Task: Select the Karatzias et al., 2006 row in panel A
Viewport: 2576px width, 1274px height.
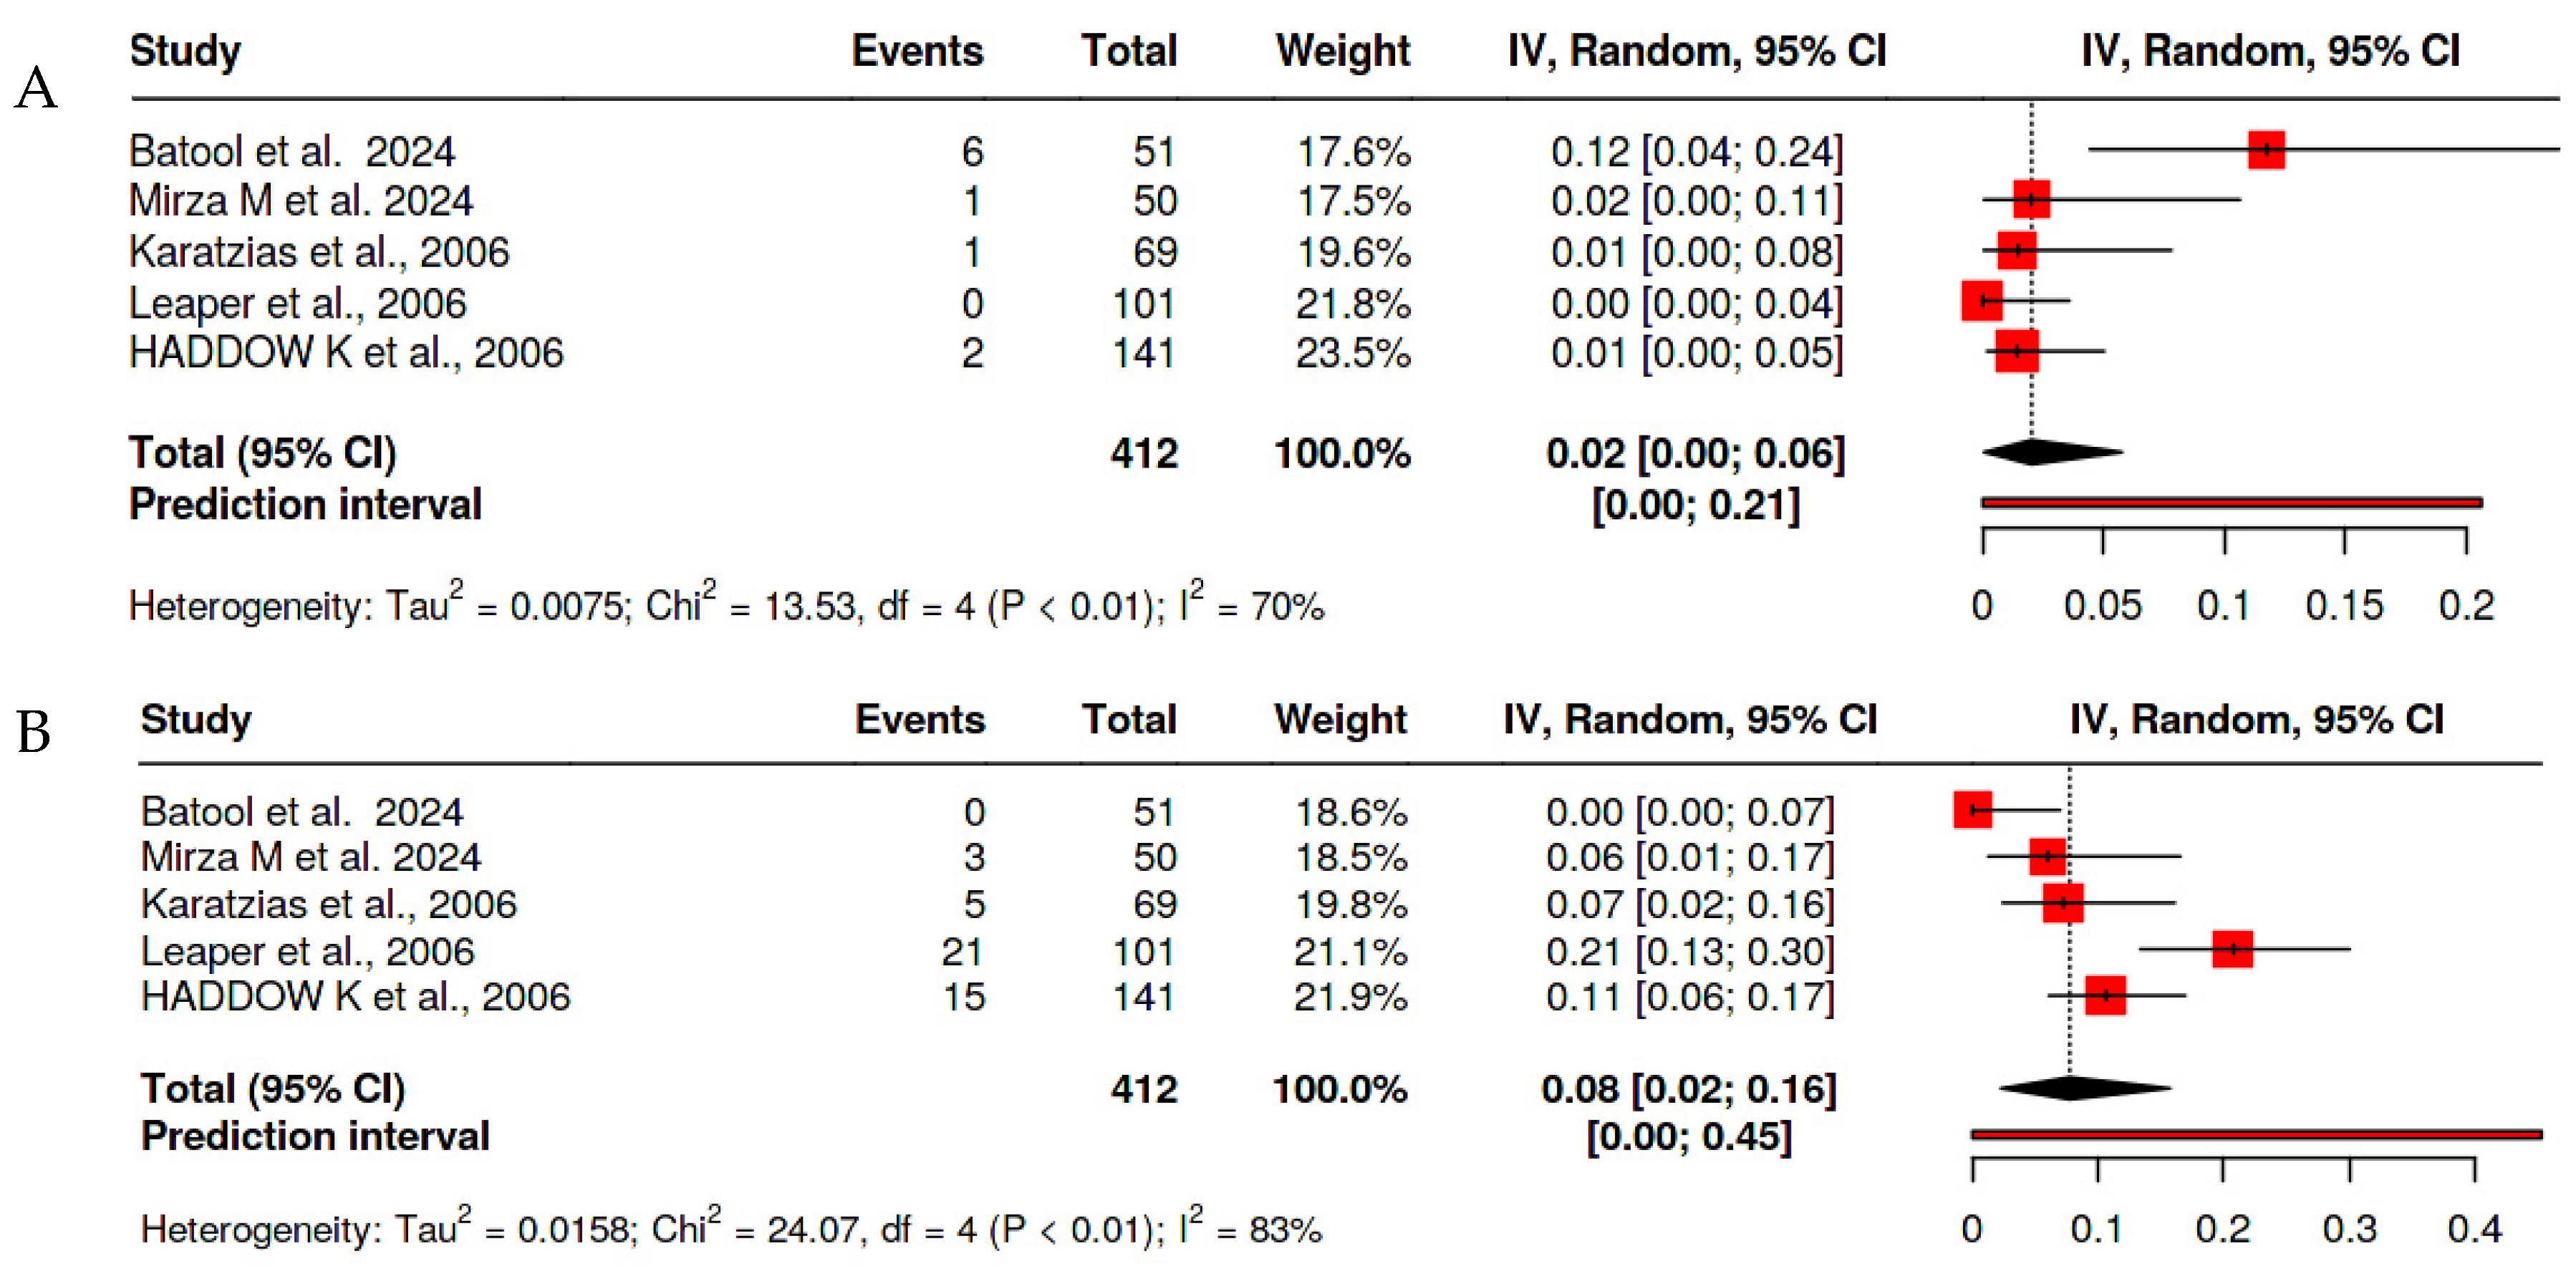Action: [x=319, y=252]
